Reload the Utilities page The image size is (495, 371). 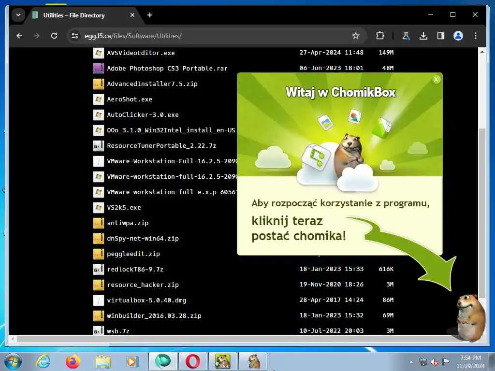[54, 36]
